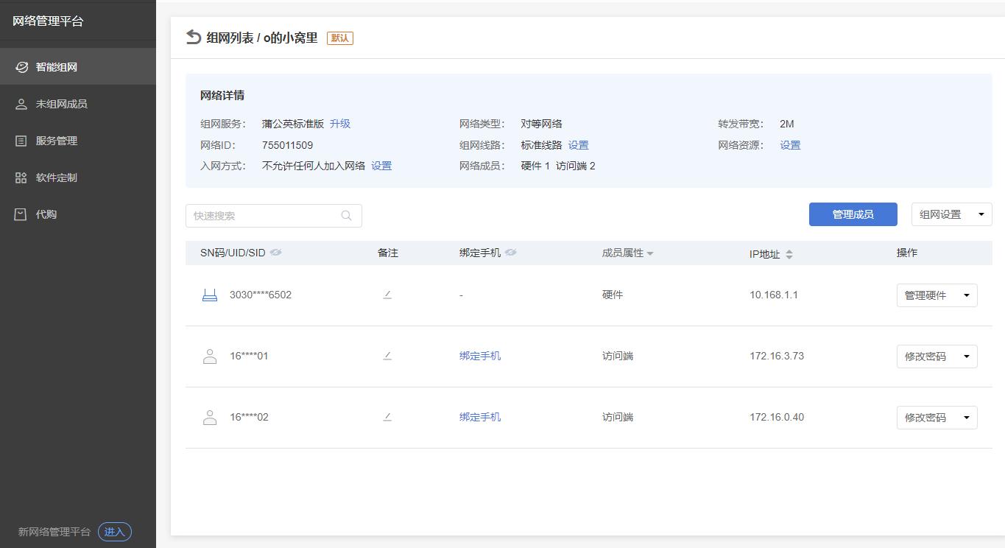
Task: Click the 升级 link next to 蒲公英标准版
Action: (340, 123)
